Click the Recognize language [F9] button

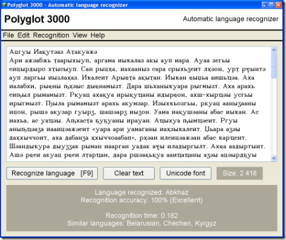52,174
